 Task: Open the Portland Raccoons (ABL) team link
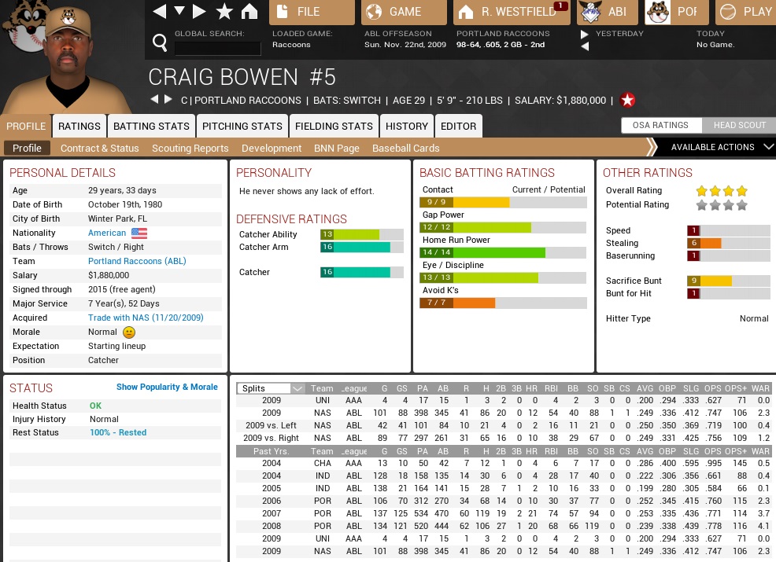(x=137, y=261)
